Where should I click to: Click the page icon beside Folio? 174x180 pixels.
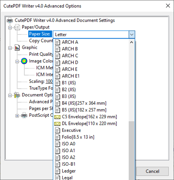click(58, 137)
